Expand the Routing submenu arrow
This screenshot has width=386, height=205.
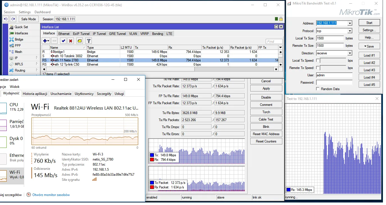click(37, 70)
